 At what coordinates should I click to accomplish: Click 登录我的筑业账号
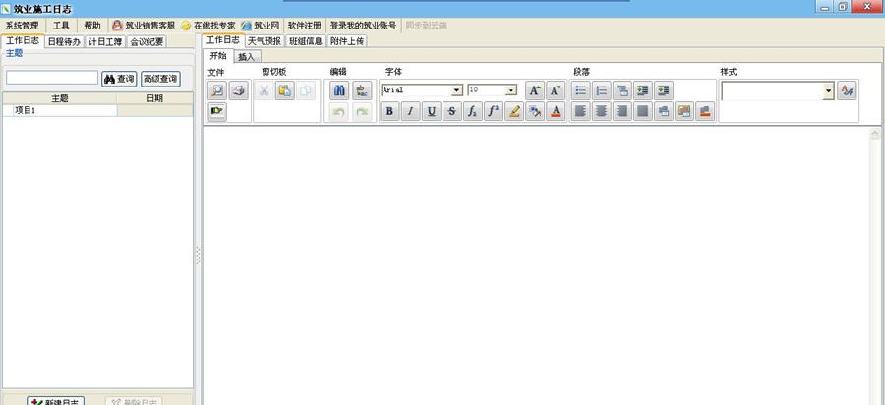tap(363, 26)
